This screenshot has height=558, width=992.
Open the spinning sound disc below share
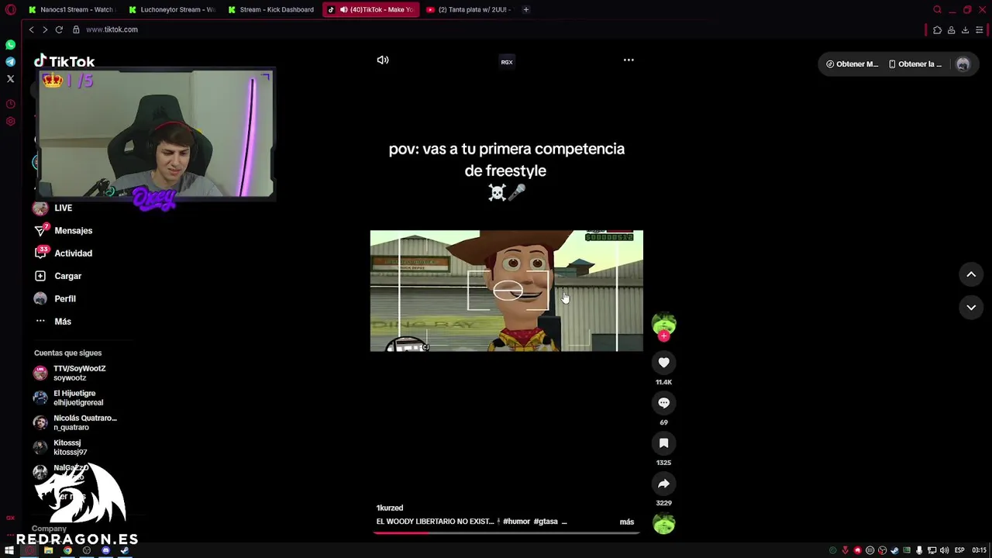coord(663,524)
